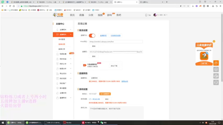223x125 pixels.
Task: Click the robot floating sidebar icon
Action: coord(216,76)
